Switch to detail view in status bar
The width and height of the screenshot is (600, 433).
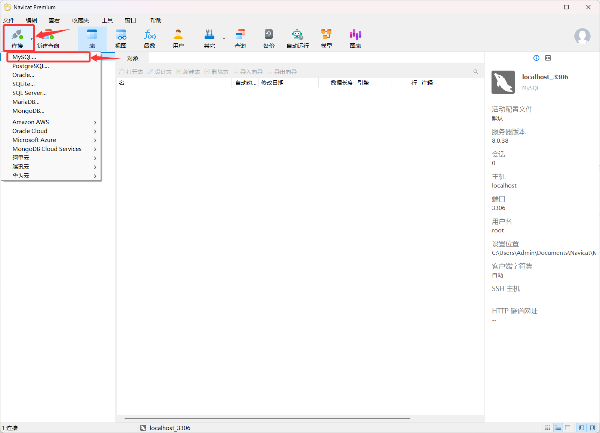558,428
